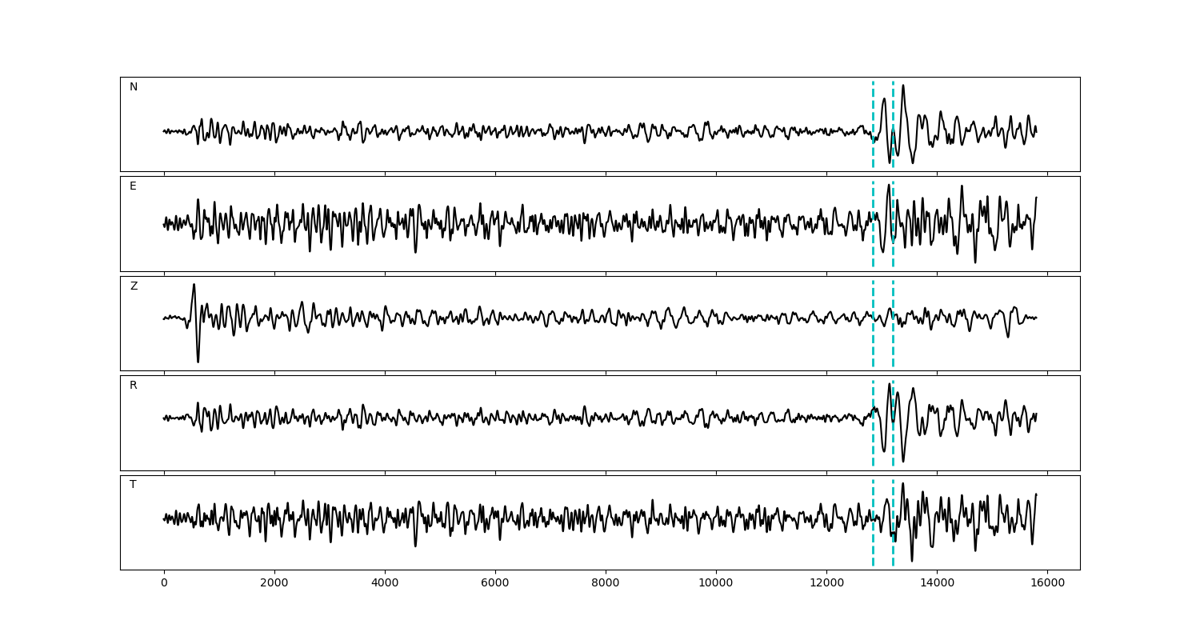The height and width of the screenshot is (640, 1200).
Task: Select the 4000 x-axis tick label
Action: click(x=385, y=584)
